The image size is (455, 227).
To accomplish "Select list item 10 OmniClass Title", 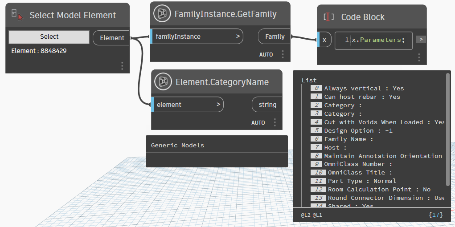I will click(352, 173).
